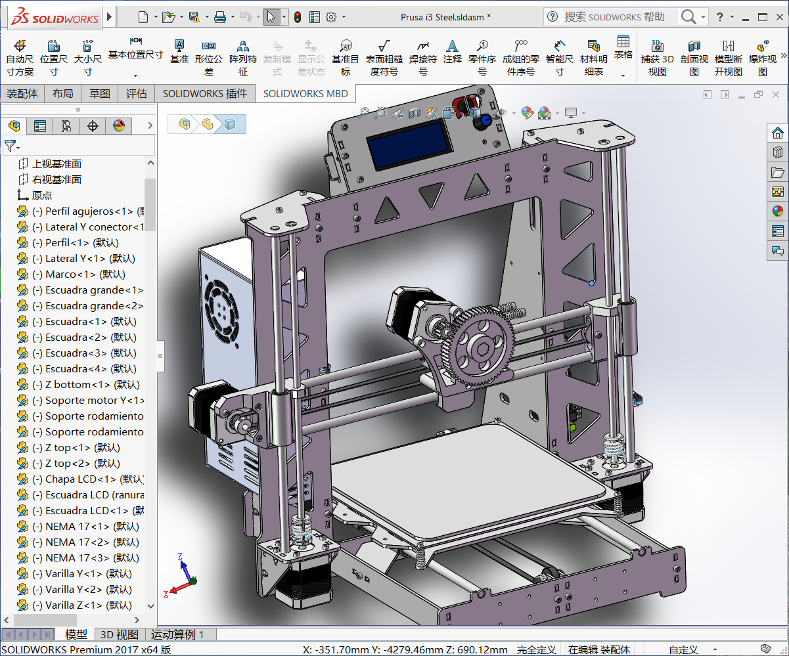Click the Stacked Balloons (成组的零件序号) tool
Screen dimensions: 789x656
[x=521, y=57]
